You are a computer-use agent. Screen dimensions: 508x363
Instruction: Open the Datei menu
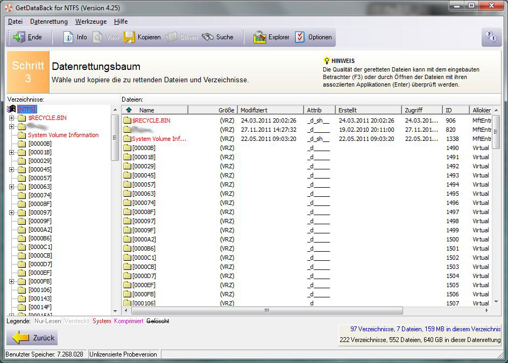click(x=15, y=22)
